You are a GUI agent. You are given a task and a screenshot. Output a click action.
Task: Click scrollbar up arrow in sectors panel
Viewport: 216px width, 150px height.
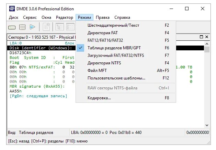pyautogui.click(x=207, y=44)
